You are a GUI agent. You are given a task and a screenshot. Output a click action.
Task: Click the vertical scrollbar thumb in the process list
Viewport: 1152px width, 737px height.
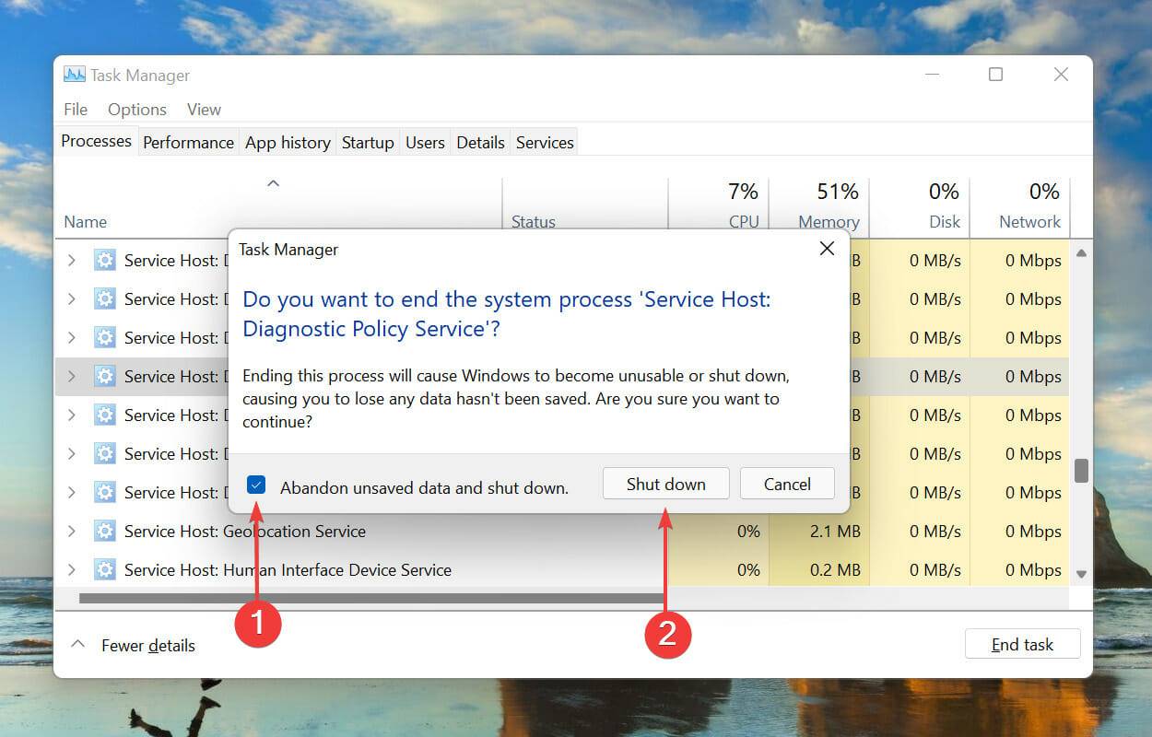[x=1081, y=470]
